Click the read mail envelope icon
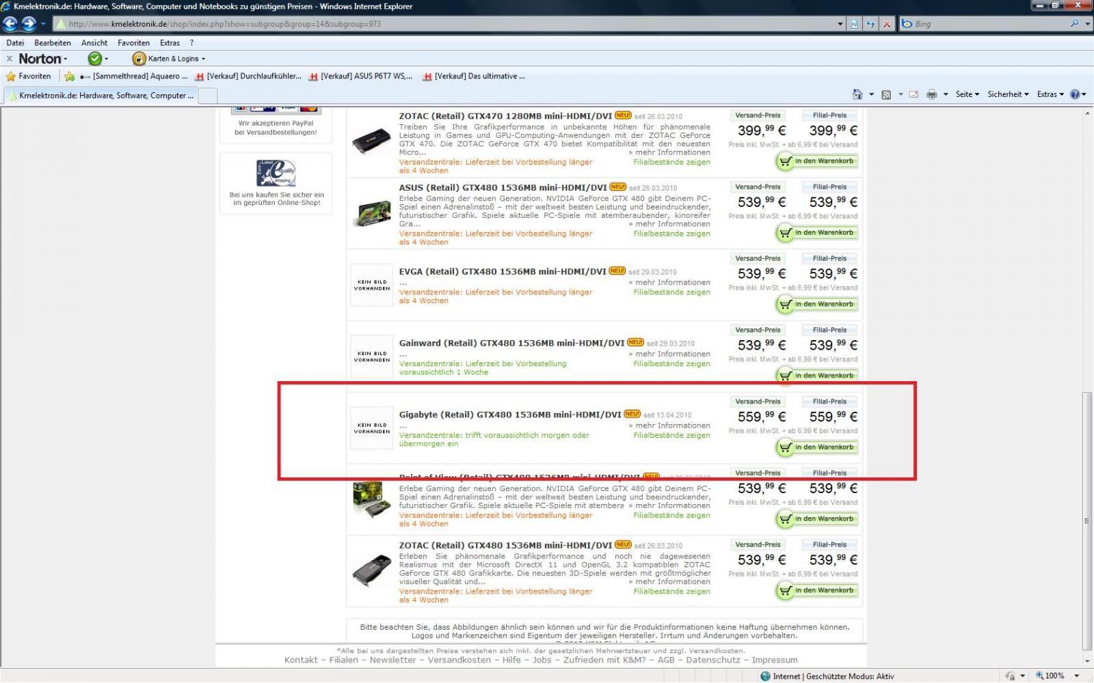Viewport: 1094px width, 683px height. click(913, 94)
